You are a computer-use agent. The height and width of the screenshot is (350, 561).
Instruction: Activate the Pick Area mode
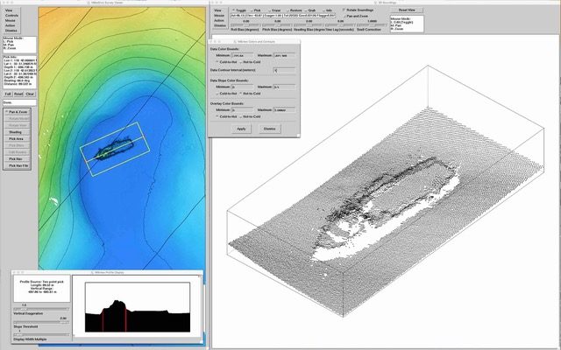pyautogui.click(x=18, y=138)
